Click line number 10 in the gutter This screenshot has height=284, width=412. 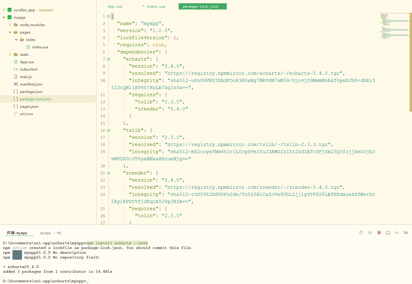coord(103,80)
